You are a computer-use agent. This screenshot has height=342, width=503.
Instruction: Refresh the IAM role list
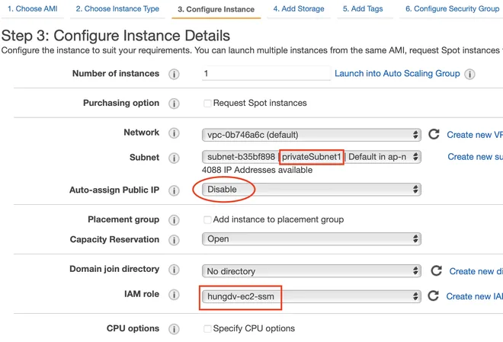point(434,296)
